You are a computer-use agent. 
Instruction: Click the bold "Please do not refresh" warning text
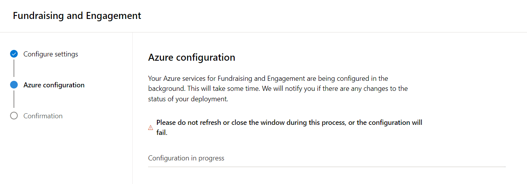(x=289, y=123)
